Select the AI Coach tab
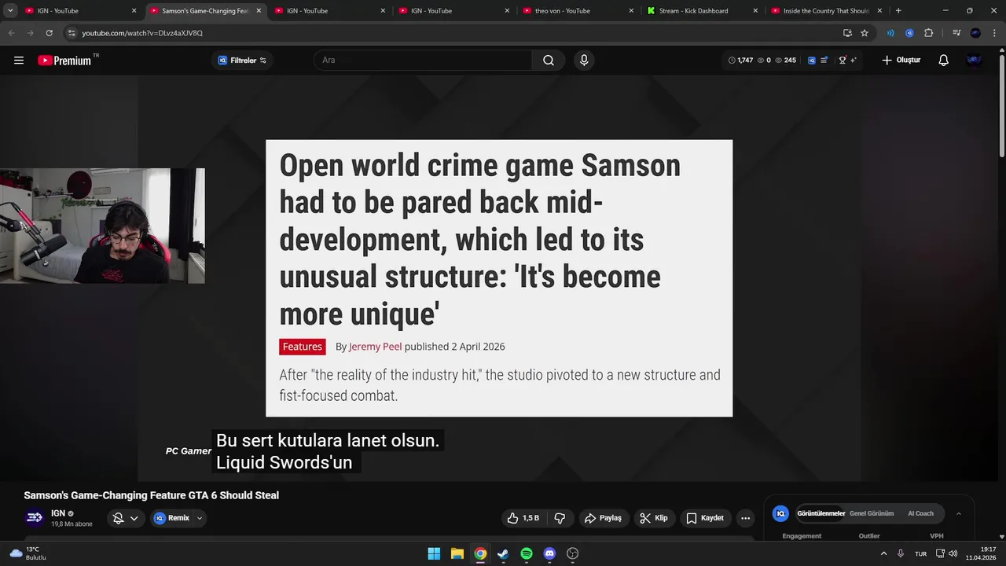The height and width of the screenshot is (566, 1006). [x=920, y=513]
